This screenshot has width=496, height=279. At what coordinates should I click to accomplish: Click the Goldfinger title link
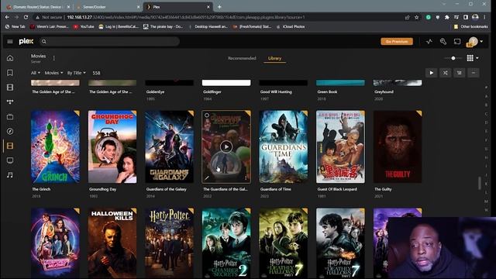(x=212, y=91)
